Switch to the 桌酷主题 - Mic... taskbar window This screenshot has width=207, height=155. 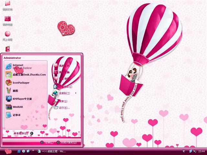pos(52,151)
